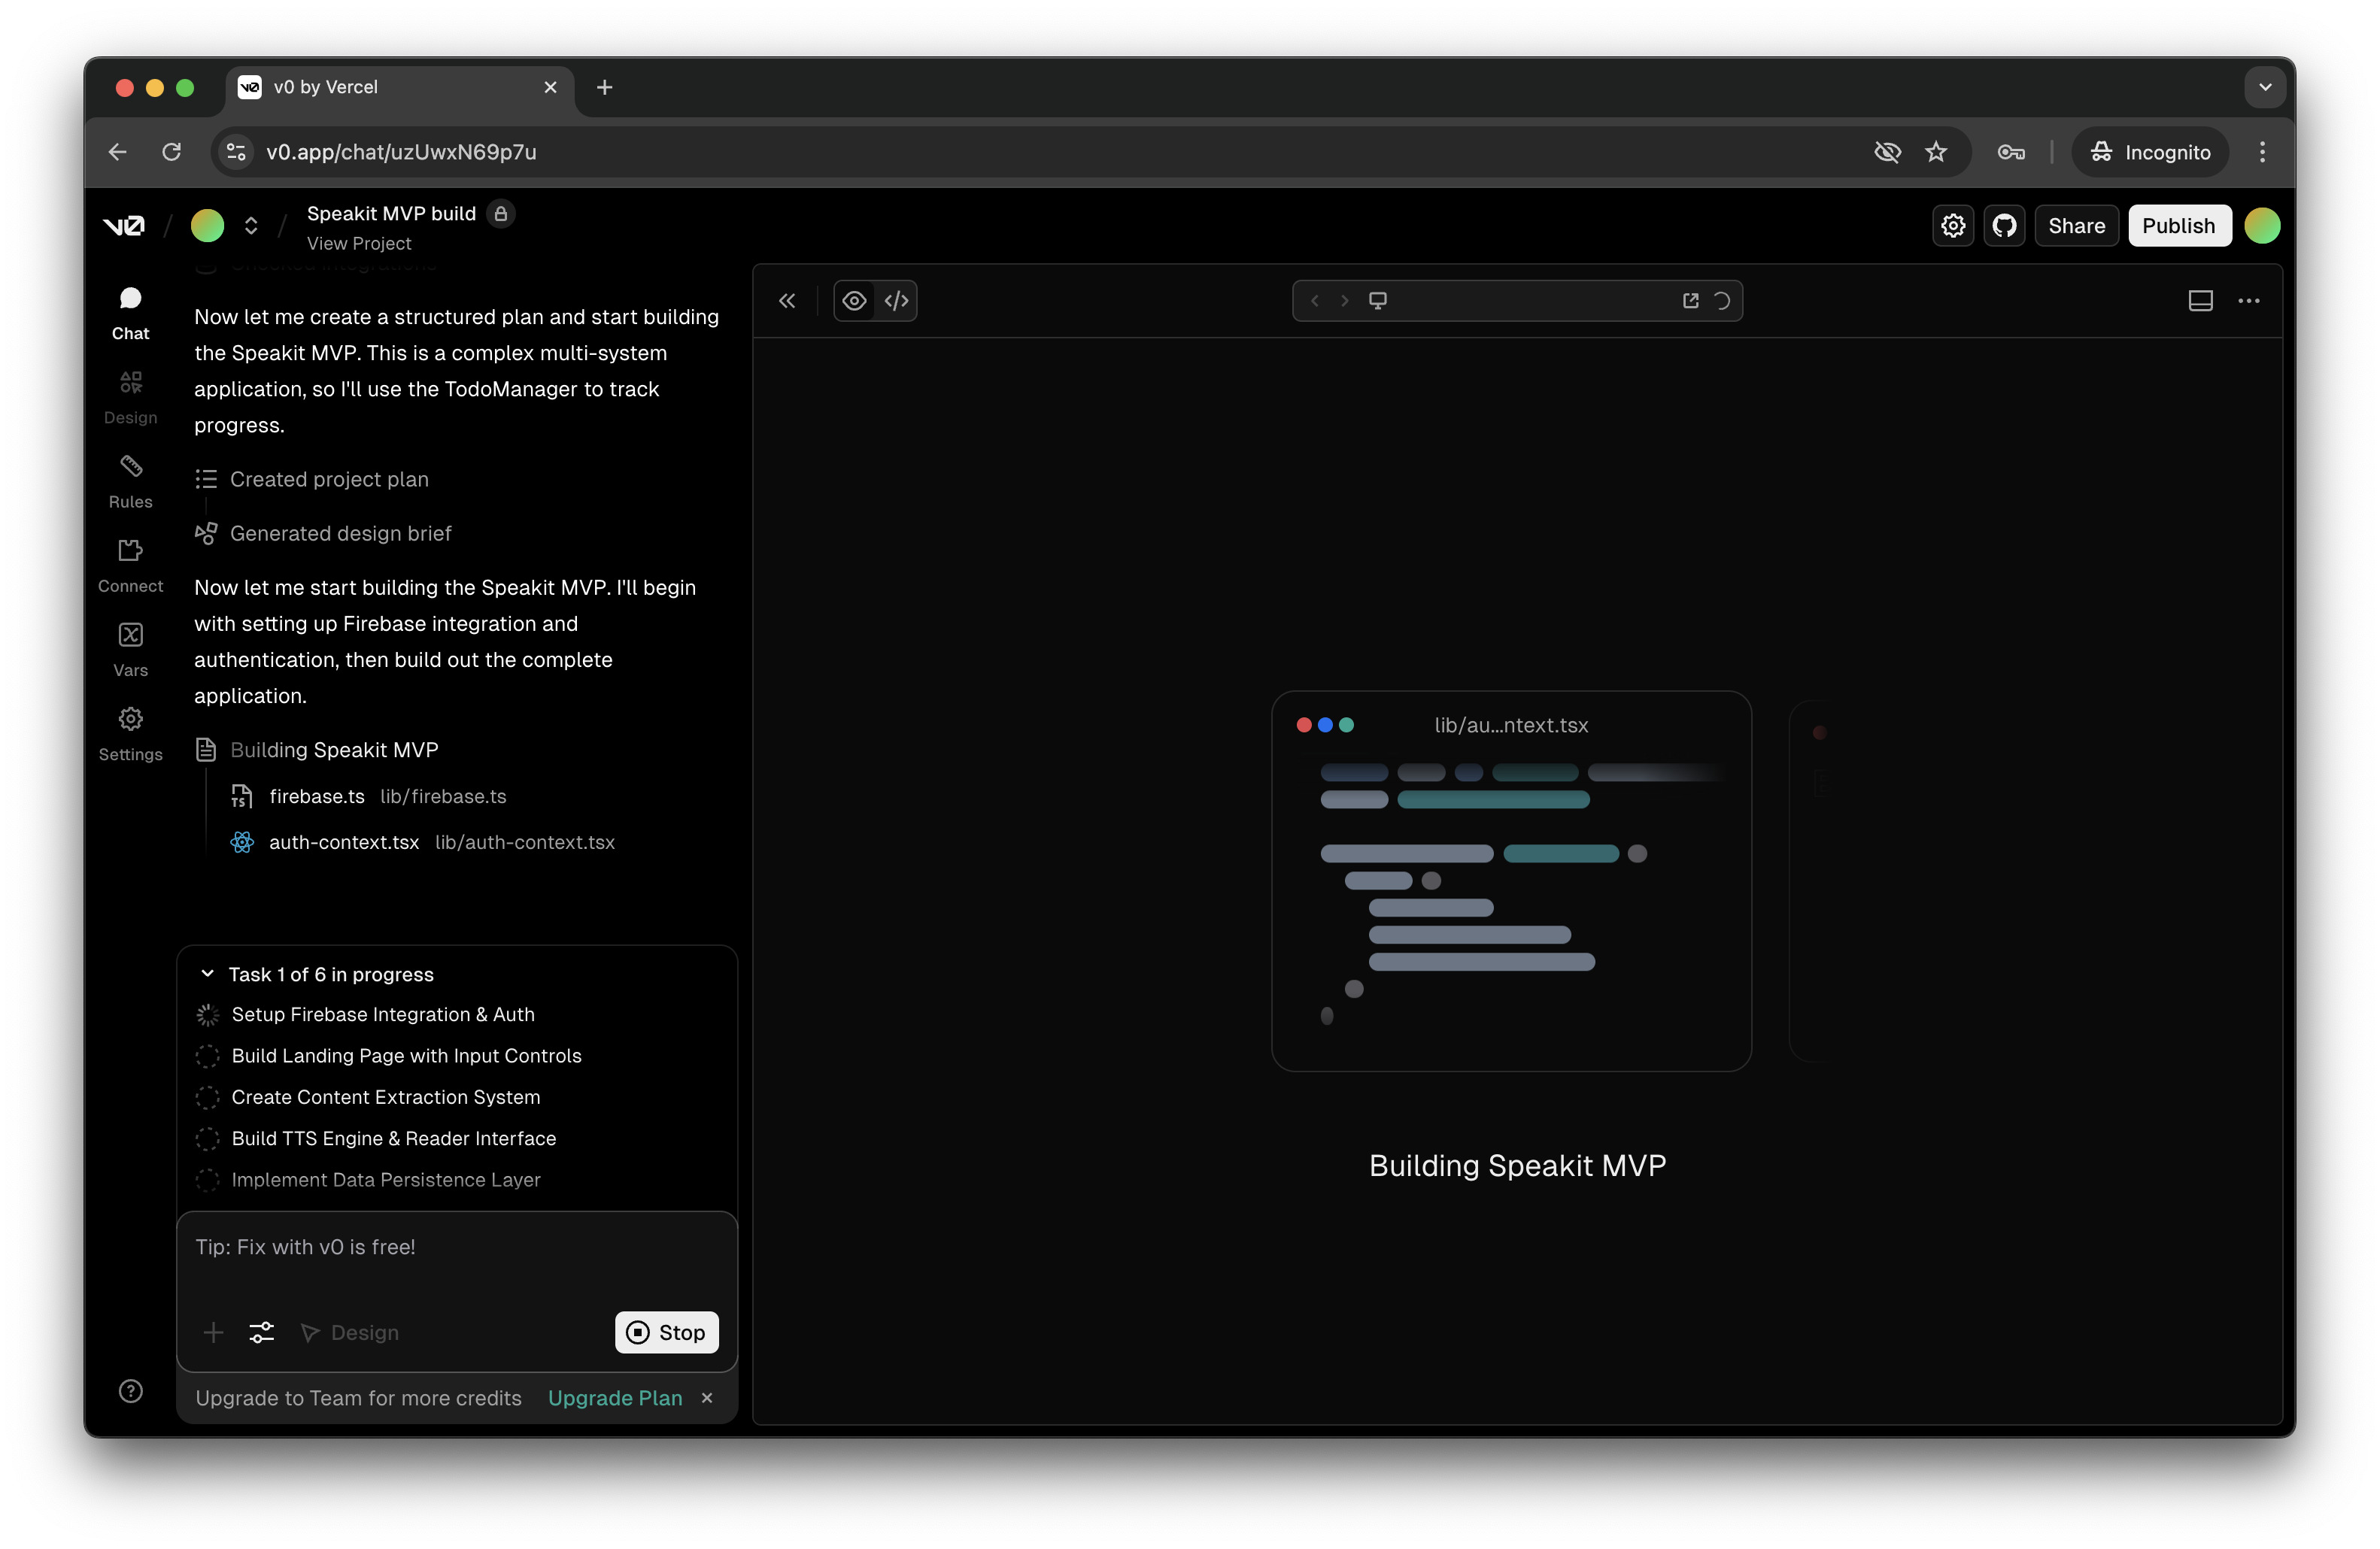Switch to preview eye view

[x=854, y=301]
